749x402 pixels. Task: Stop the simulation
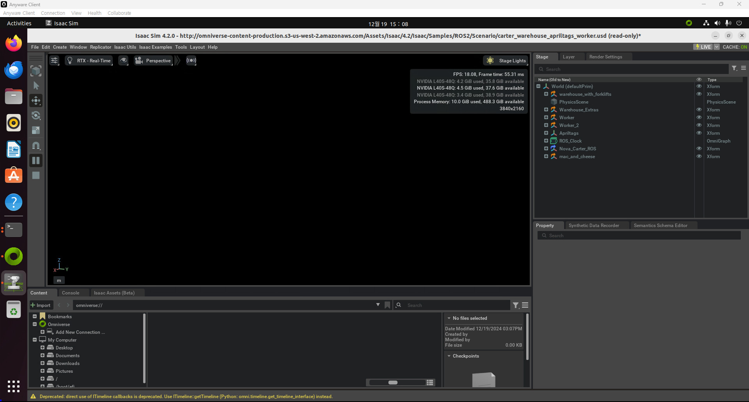click(x=36, y=175)
